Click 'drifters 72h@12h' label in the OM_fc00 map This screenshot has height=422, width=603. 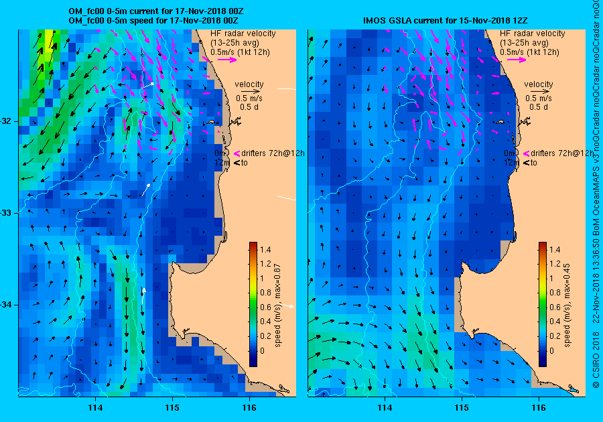(x=273, y=153)
